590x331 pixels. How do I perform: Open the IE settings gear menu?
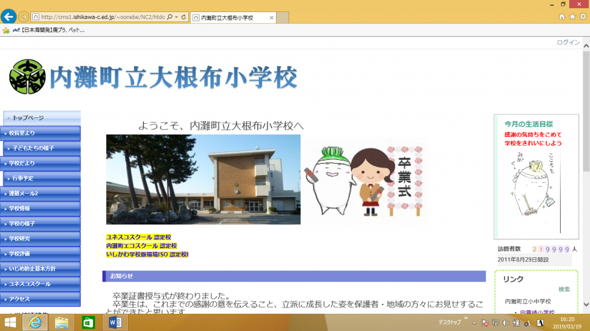coord(583,17)
